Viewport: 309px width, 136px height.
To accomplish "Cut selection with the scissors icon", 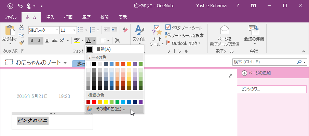I will point(21,27).
